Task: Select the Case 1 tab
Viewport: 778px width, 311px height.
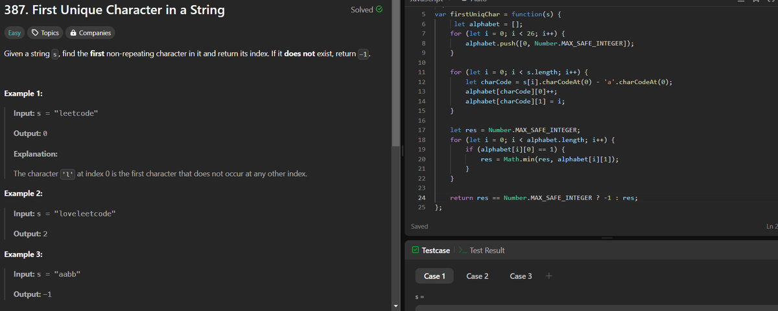Action: (x=434, y=276)
